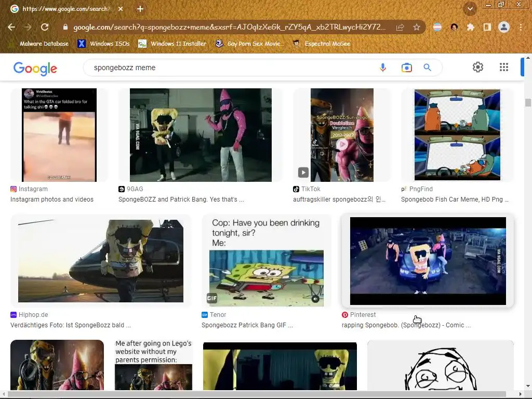
Task: Open the PngFind Fish Car Meme image
Action: coord(457,135)
